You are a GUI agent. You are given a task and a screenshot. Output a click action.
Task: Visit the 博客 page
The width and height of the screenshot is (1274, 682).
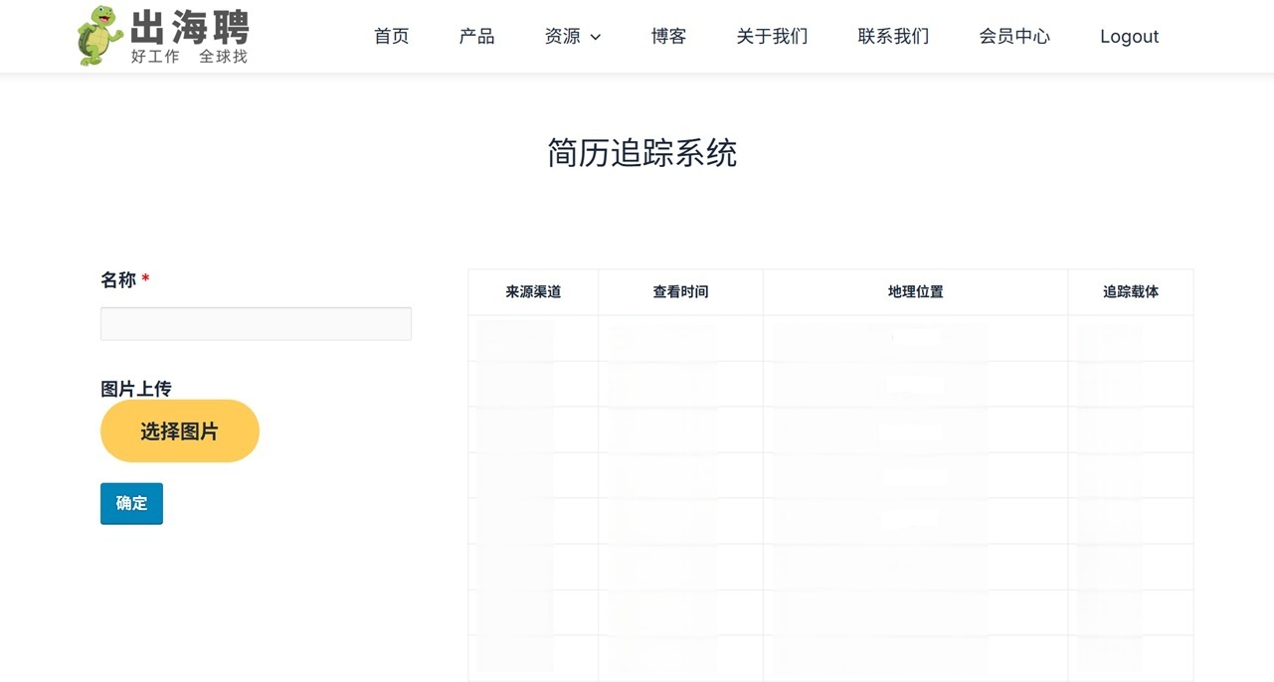(668, 37)
